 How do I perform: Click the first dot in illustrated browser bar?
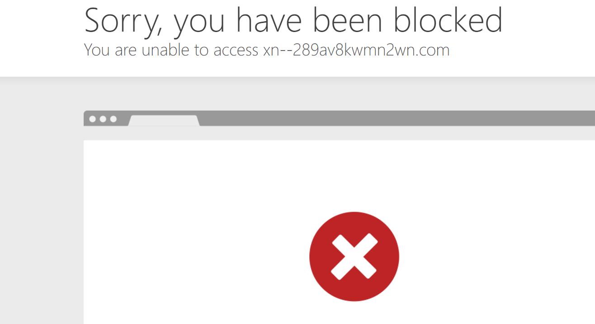coord(93,119)
